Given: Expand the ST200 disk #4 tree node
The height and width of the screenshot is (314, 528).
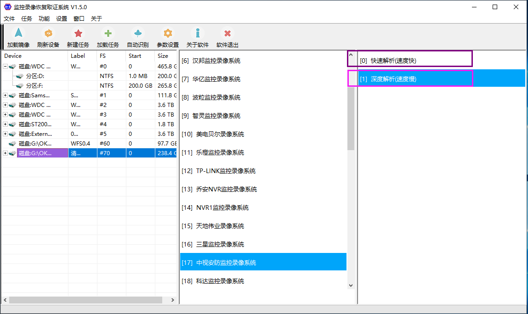Looking at the screenshot, I should (x=5, y=124).
